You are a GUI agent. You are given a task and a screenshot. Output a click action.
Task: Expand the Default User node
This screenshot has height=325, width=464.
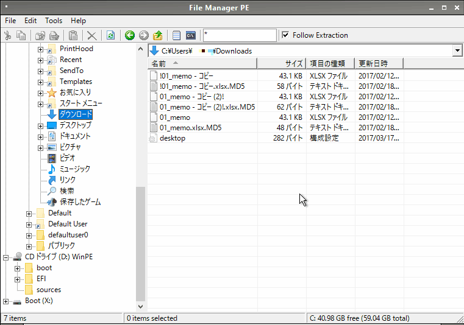pos(29,225)
